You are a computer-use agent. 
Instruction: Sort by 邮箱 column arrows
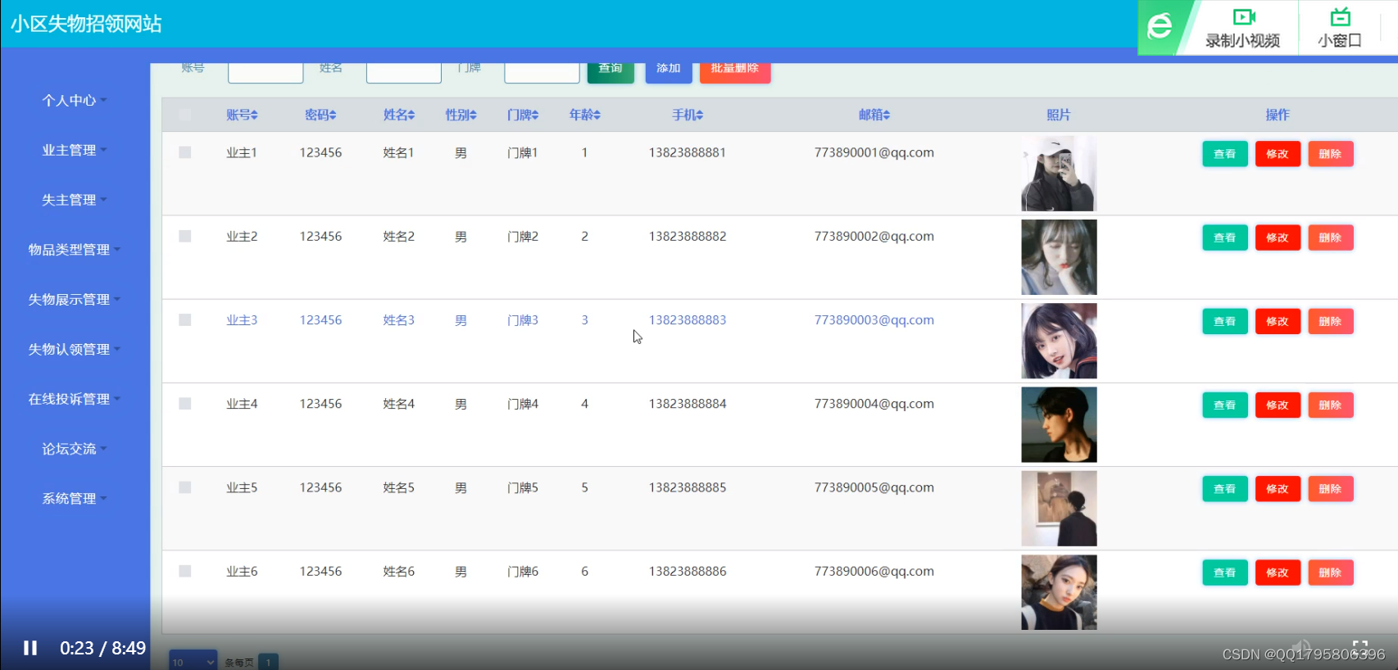(886, 115)
